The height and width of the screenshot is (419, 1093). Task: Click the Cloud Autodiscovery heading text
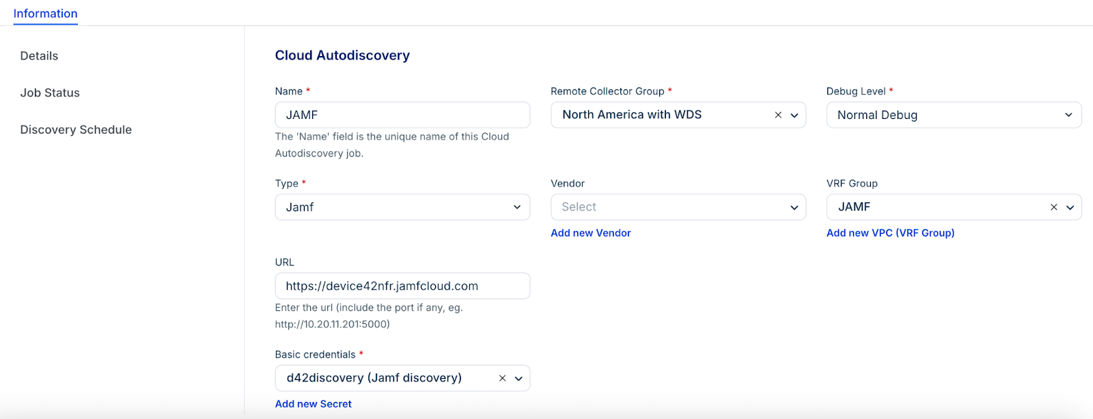[x=342, y=55]
